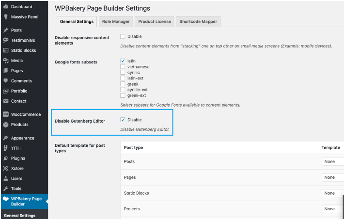Screen dimensions: 344x219
Task: Open General Settings submenu link in sidebar
Action: (20, 216)
